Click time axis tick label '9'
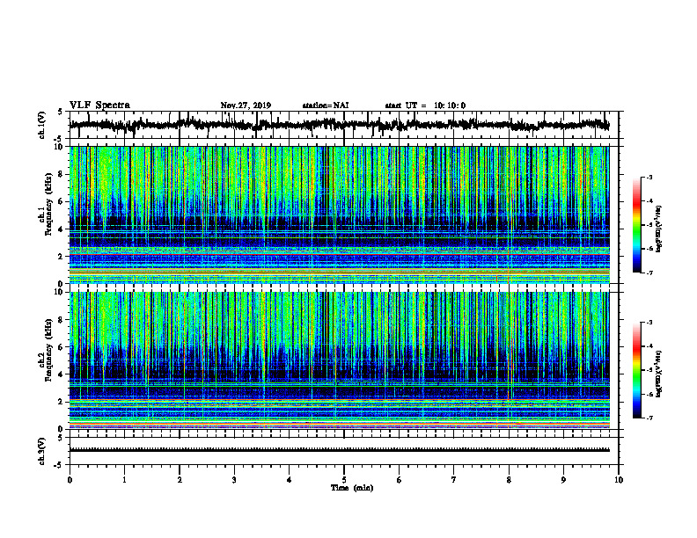The width and height of the screenshot is (697, 538). (x=563, y=480)
